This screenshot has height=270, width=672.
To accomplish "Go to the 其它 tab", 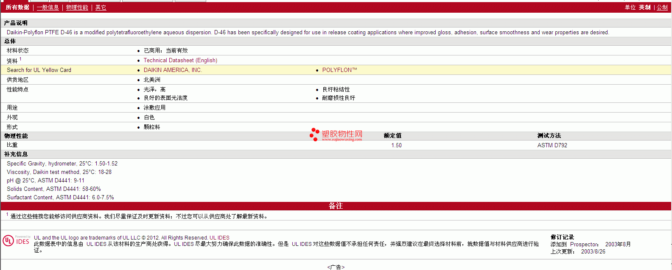I will click(x=101, y=8).
